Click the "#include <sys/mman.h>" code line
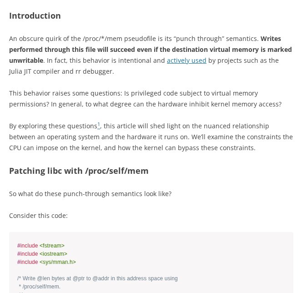302x293 pixels. point(46,262)
